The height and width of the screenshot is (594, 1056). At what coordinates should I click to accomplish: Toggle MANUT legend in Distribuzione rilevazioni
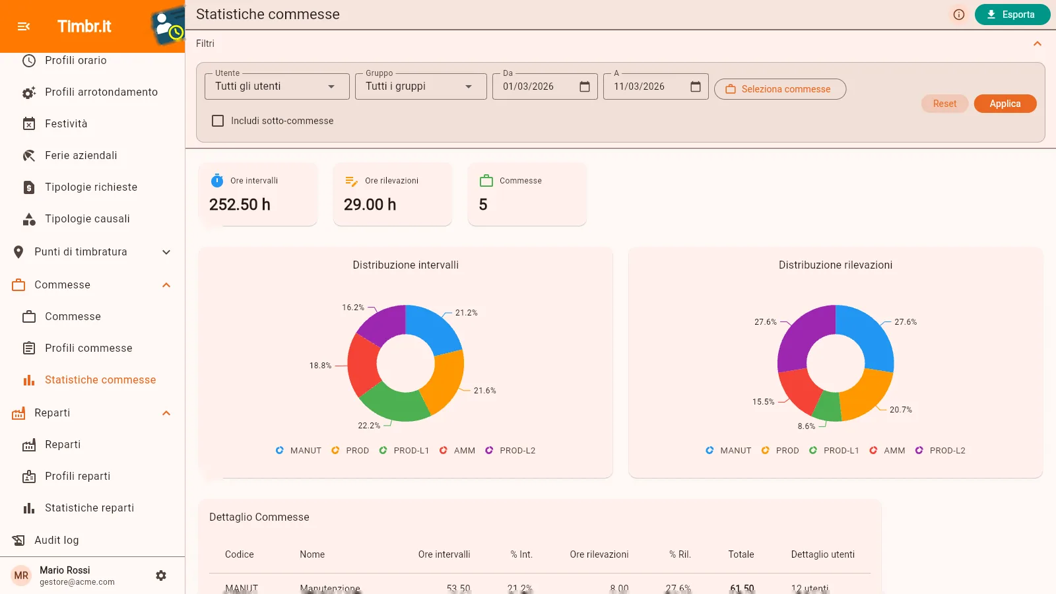click(729, 451)
